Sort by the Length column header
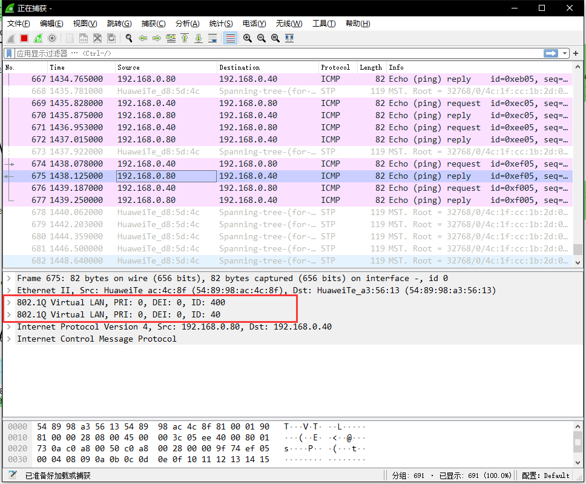586x484 pixels. (x=372, y=67)
